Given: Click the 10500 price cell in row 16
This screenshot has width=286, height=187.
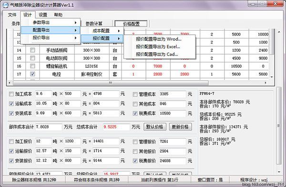Looking at the screenshot, I should tap(236, 66).
